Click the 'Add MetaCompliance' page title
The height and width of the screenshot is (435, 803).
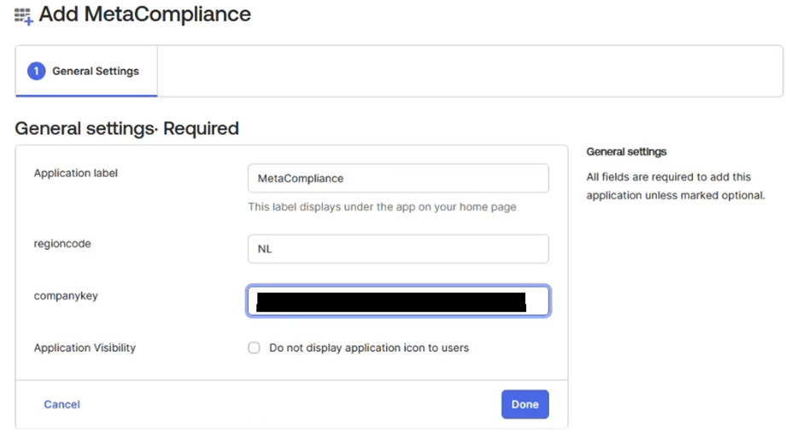click(145, 14)
